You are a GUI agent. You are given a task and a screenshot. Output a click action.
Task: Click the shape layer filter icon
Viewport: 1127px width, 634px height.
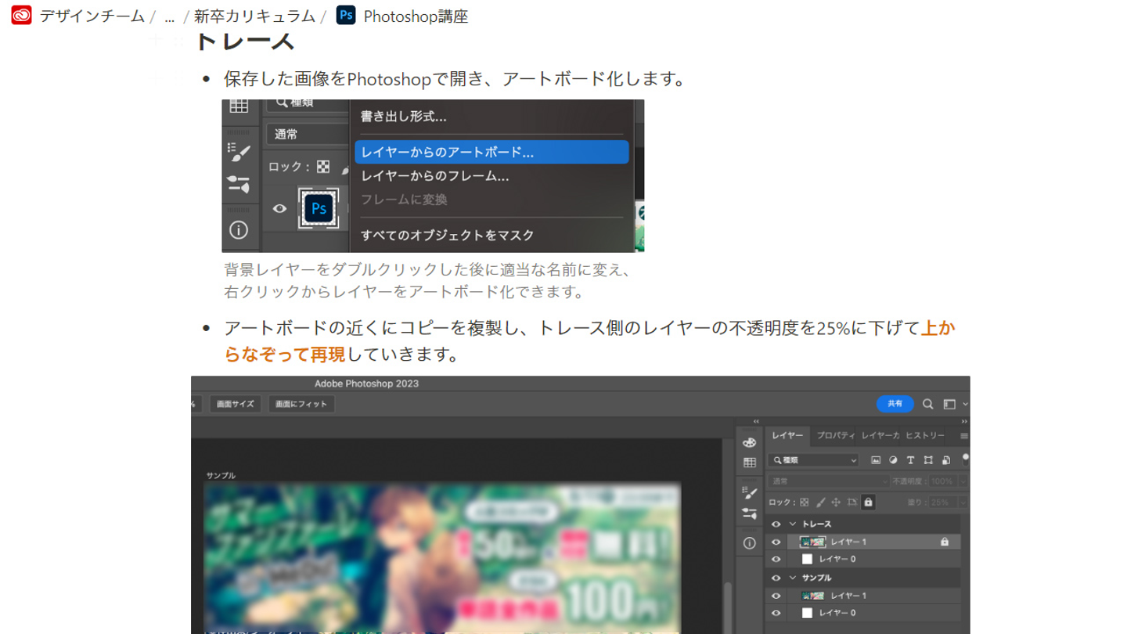(x=928, y=460)
